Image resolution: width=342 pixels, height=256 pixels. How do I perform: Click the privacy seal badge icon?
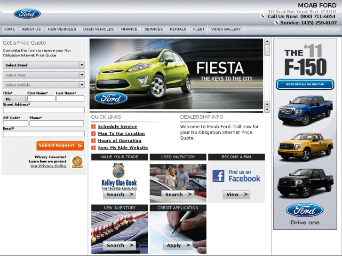[78, 162]
